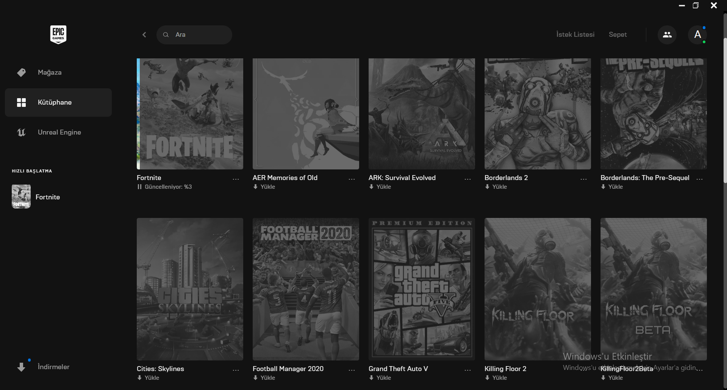Viewport: 727px width, 390px height.
Task: Click Yükle under Football Manager 2020
Action: tap(264, 378)
